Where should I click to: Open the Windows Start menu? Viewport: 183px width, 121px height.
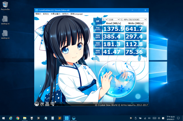point(3,118)
